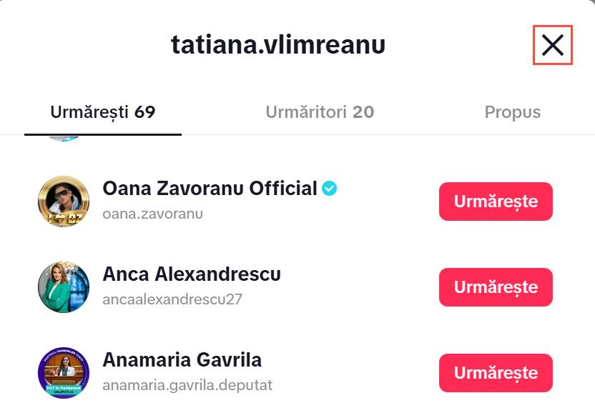Click the tatiana.vlimreanu dialog title
Viewport: 595px width, 418px height.
point(278,45)
